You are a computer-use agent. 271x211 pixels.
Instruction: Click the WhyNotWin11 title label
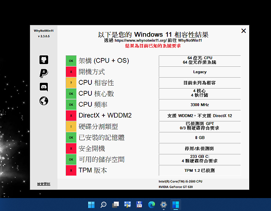[44, 31]
